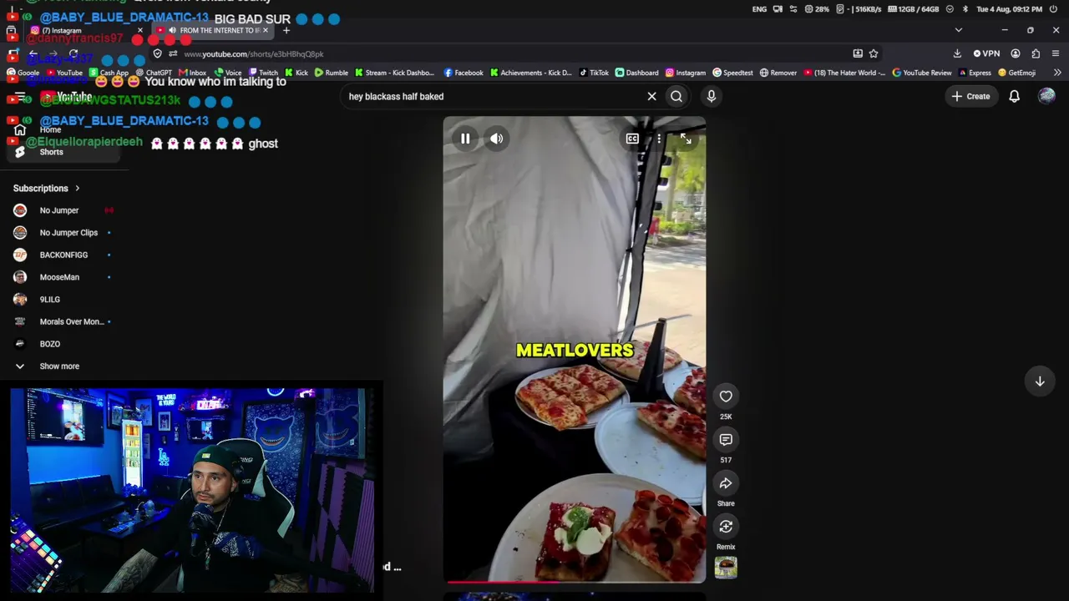Submit search with the magnifier button
The height and width of the screenshot is (601, 1069).
coord(676,96)
